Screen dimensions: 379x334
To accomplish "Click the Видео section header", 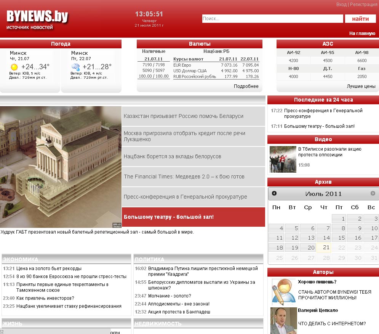I will 323,139.
